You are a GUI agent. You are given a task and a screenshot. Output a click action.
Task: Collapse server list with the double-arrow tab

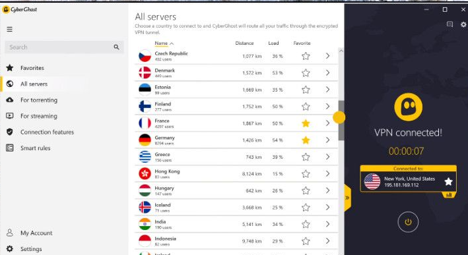(347, 198)
